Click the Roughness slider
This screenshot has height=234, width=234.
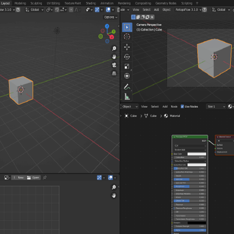[190, 186]
